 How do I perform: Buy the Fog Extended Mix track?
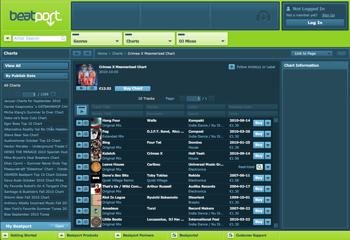(x=259, y=134)
